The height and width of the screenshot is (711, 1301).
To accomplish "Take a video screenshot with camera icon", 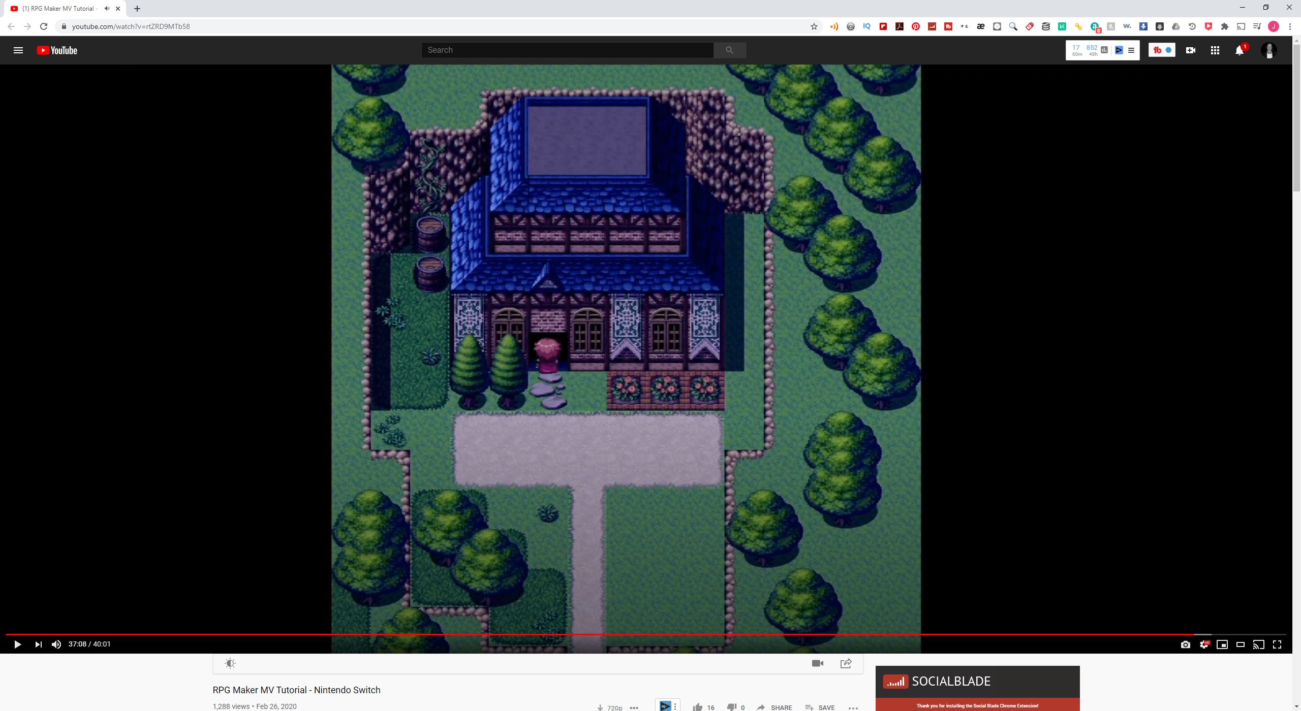I will pyautogui.click(x=1186, y=644).
